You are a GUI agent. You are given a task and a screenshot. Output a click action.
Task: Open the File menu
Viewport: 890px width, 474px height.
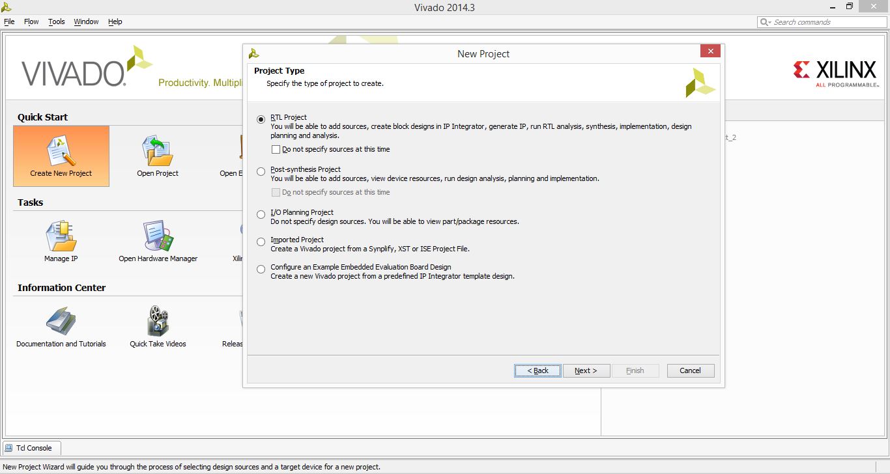(9, 21)
